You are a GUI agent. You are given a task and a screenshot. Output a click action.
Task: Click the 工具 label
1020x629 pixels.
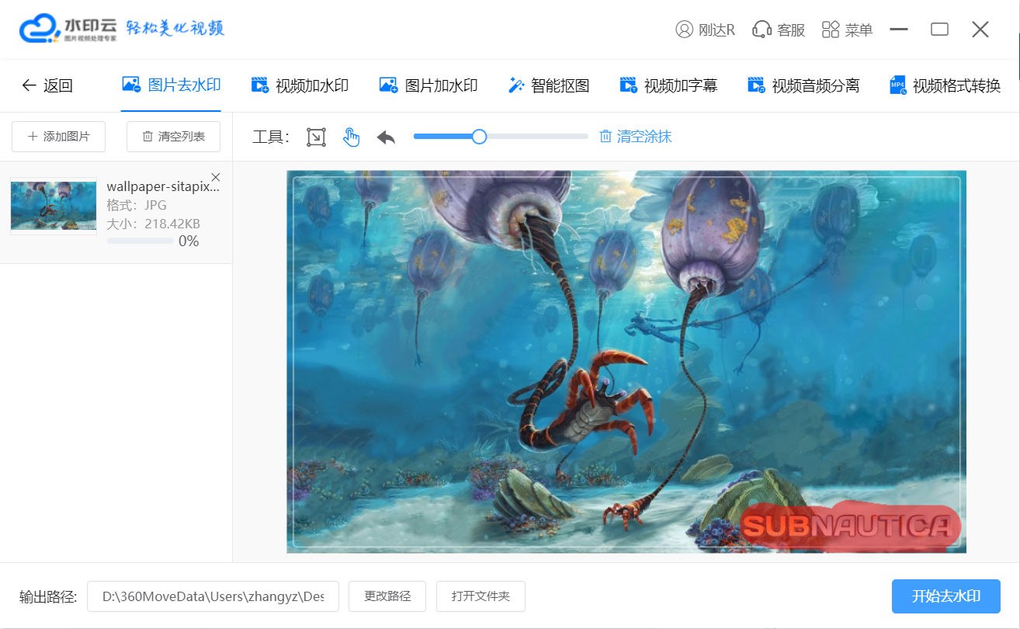tap(271, 137)
